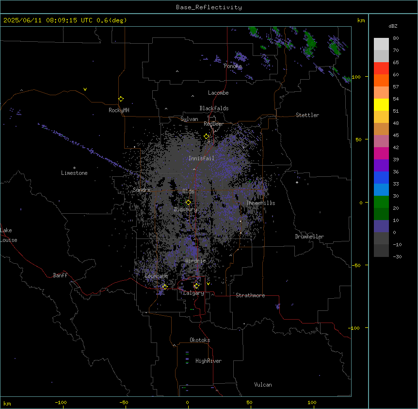Viewport: 418px width, 409px height.
Task: Click the yellow diamond marker above RockyMH
Action: click(x=121, y=99)
